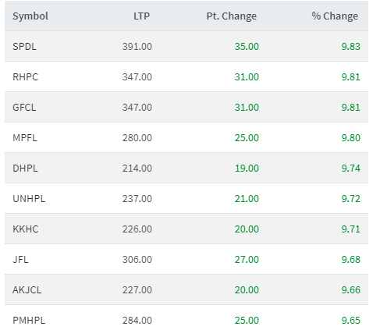
Task: Open JFL stock symbol
Action: coord(20,260)
